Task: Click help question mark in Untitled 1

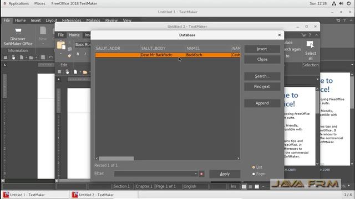Action: [x=344, y=20]
